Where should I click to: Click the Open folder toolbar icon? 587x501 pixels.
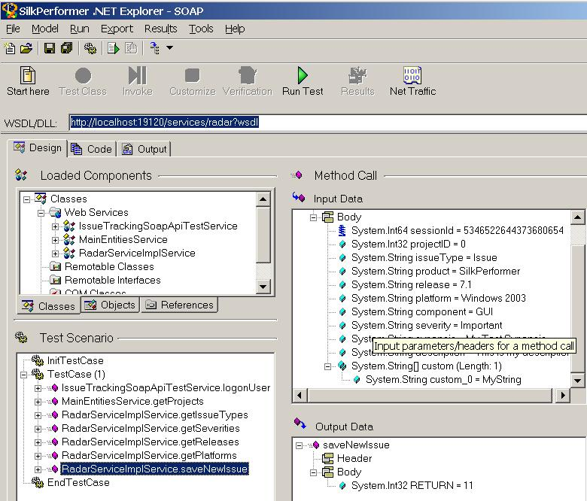(x=26, y=48)
